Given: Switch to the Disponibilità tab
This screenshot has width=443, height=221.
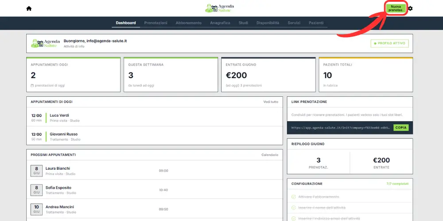Looking at the screenshot, I should (268, 23).
